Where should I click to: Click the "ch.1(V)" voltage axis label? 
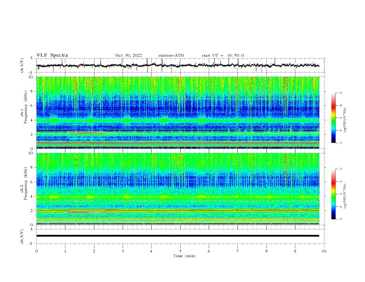point(22,65)
